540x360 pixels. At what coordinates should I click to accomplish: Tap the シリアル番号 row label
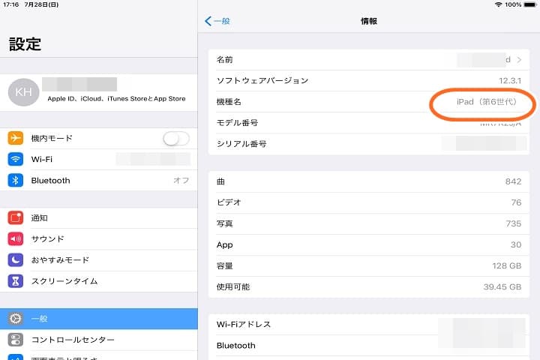point(241,144)
